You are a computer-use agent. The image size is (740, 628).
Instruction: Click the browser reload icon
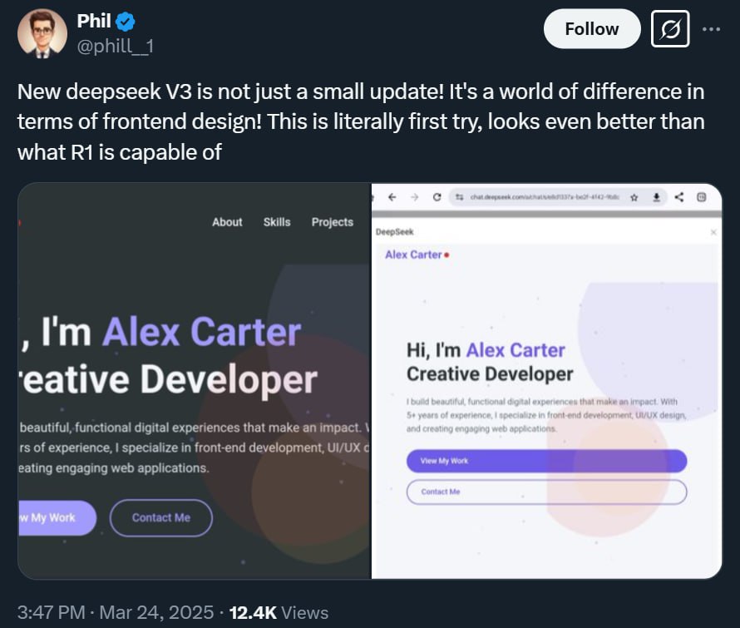click(x=437, y=197)
